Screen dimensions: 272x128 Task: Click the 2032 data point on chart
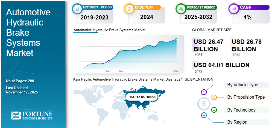coord(176,39)
